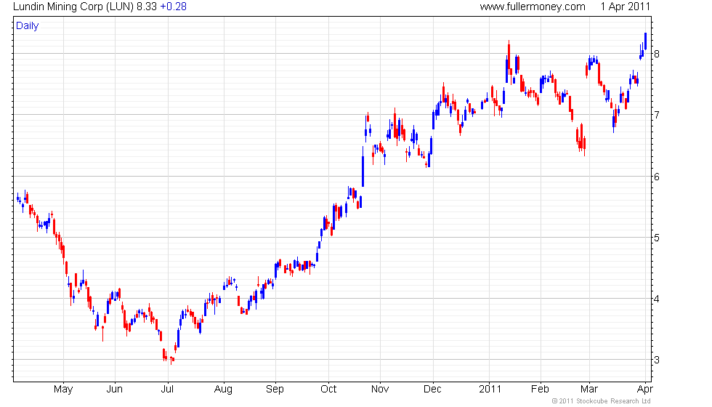Click the price level 5 axis label
712x407 pixels.
tap(657, 238)
